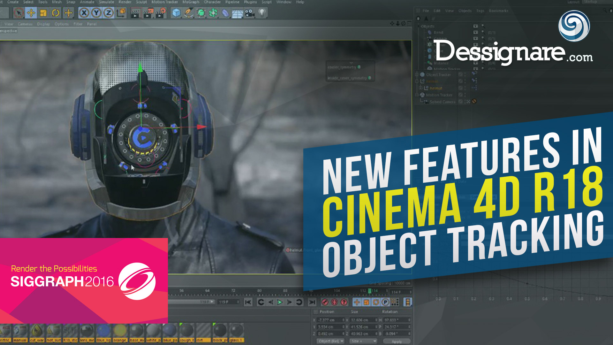Toggle Rotation keying in timeline bar
The image size is (613, 345).
point(376,302)
